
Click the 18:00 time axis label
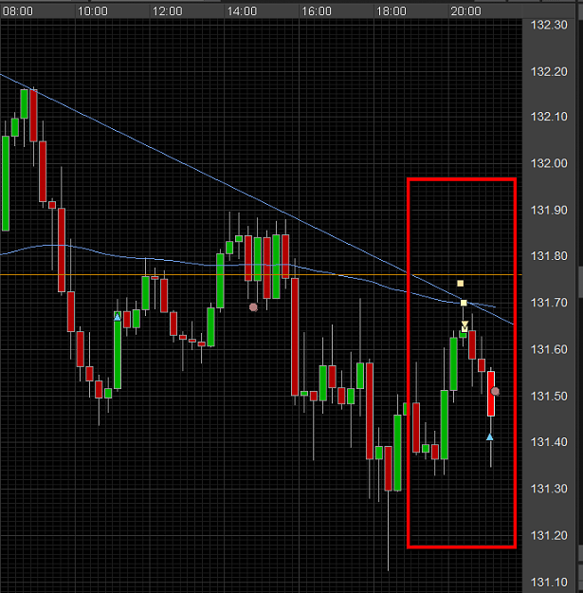(392, 11)
